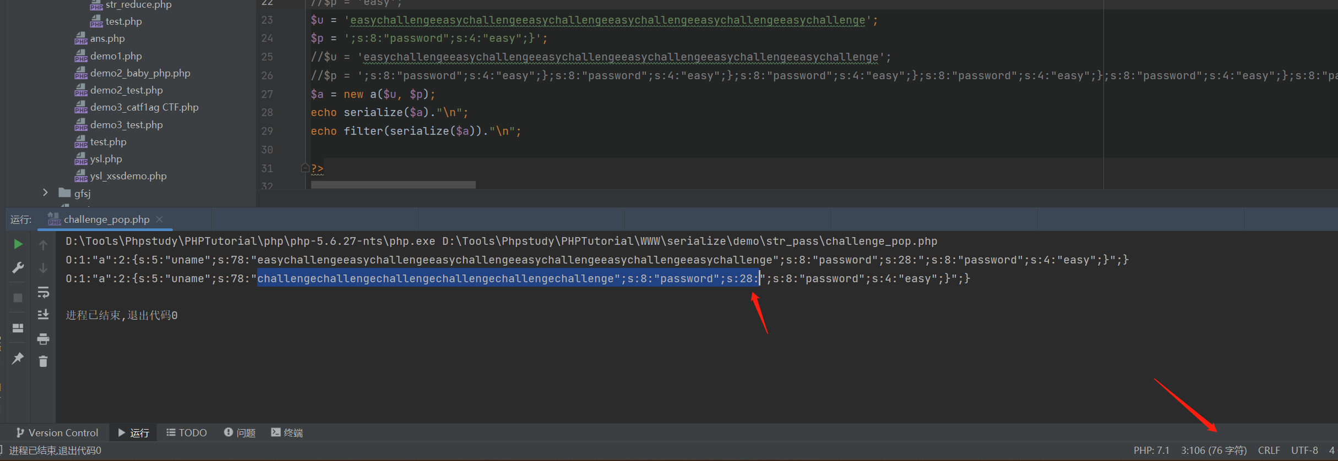
Task: Change CRLF line separator
Action: click(x=1269, y=450)
